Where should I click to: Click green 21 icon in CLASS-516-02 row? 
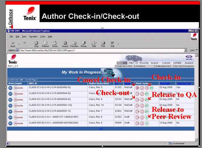pyautogui.click(x=147, y=94)
